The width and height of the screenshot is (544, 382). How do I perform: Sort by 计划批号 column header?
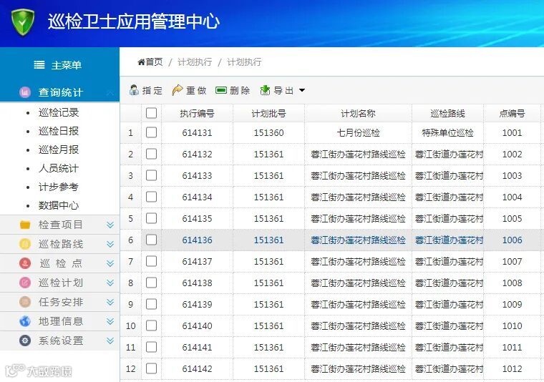(268, 113)
